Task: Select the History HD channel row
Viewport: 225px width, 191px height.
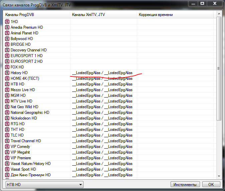Action: pos(19,73)
